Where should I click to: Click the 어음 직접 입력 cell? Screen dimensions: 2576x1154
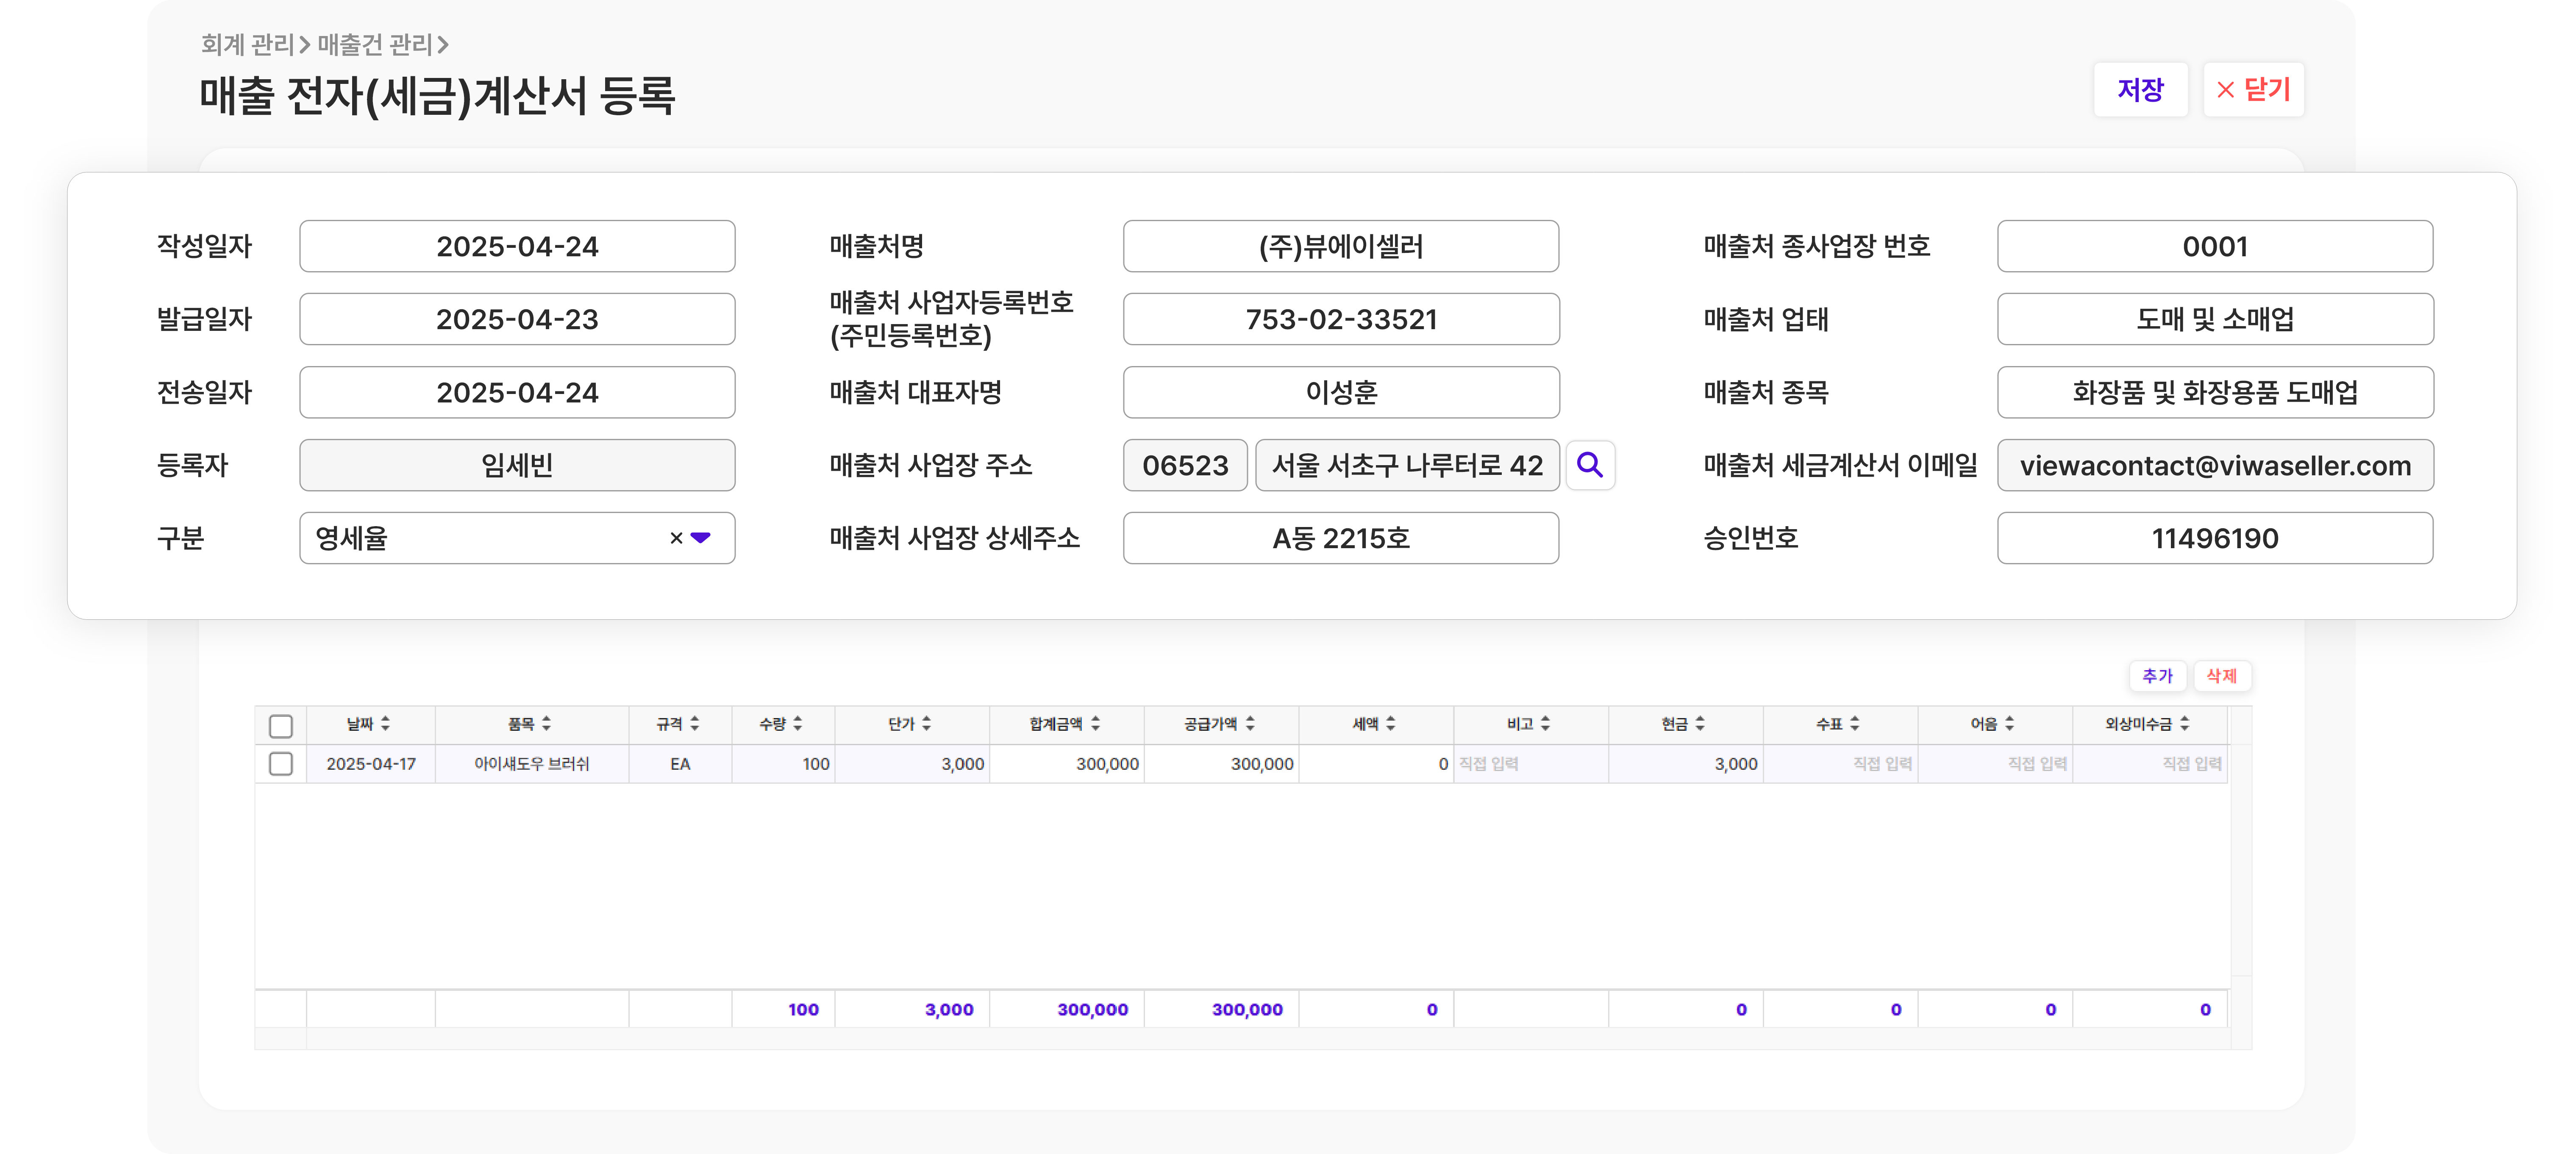(1995, 764)
